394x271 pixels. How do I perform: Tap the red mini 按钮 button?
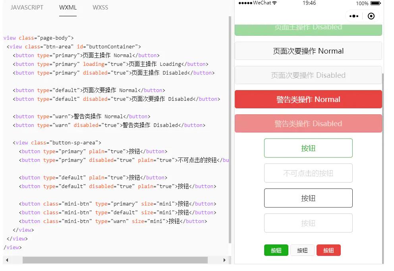328,250
